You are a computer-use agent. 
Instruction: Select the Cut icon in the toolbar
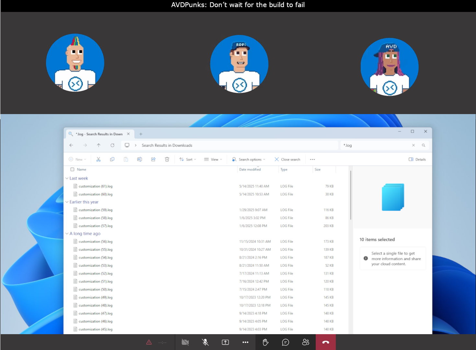click(x=98, y=159)
